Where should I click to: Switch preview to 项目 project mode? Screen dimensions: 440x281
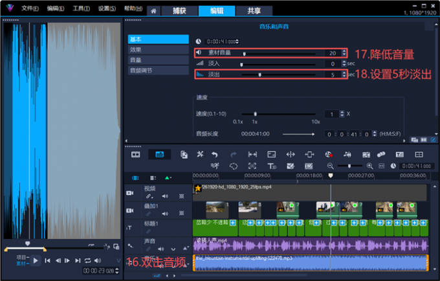point(21,257)
